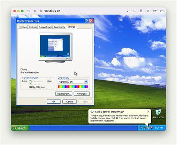Pause the virtual machine
The width and height of the screenshot is (177, 145).
tap(35, 11)
